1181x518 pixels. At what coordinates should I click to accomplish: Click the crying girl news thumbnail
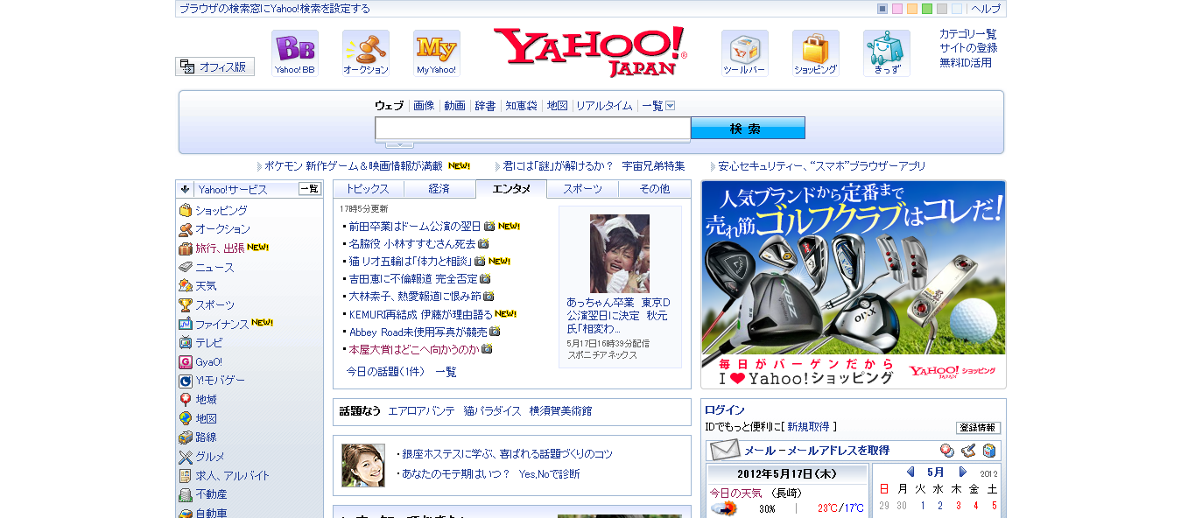[x=620, y=254]
